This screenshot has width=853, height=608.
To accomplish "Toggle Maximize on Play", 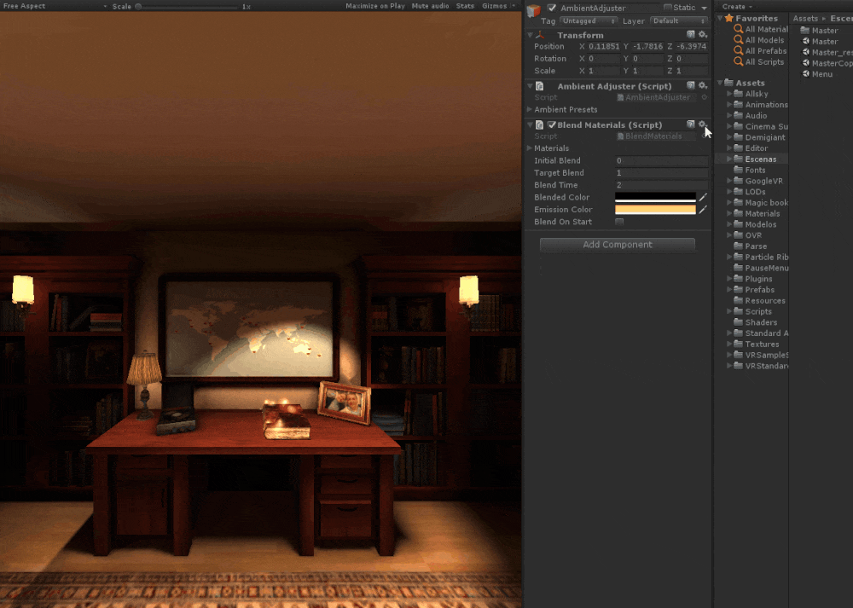I will click(x=374, y=6).
